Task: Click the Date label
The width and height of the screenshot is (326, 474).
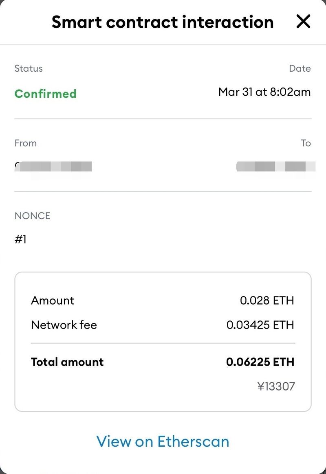Action: (300, 68)
